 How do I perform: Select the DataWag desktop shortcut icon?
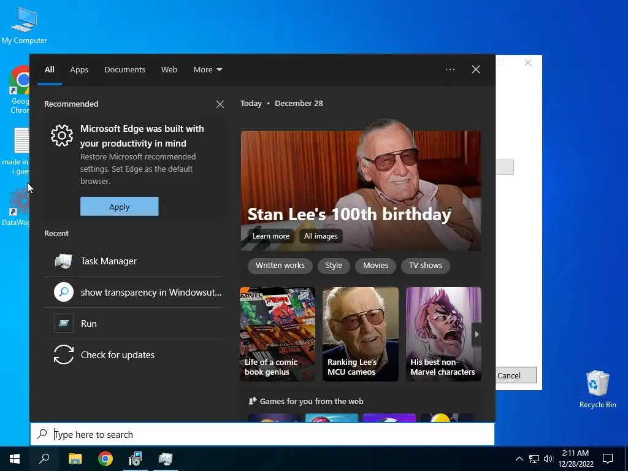pyautogui.click(x=16, y=207)
